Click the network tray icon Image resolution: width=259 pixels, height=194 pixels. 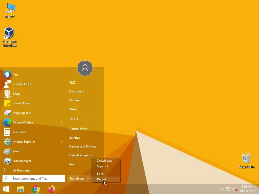pyautogui.click(x=228, y=189)
